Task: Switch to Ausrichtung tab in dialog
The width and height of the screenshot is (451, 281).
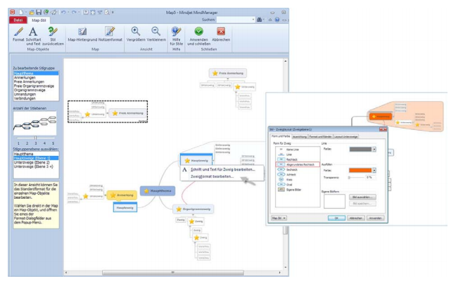Action: (300, 136)
